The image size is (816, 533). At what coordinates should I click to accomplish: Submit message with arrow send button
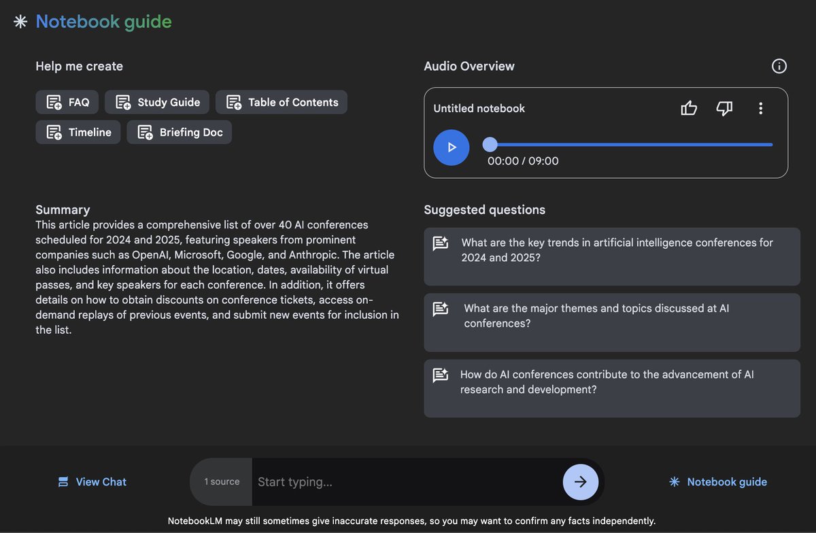click(x=581, y=482)
